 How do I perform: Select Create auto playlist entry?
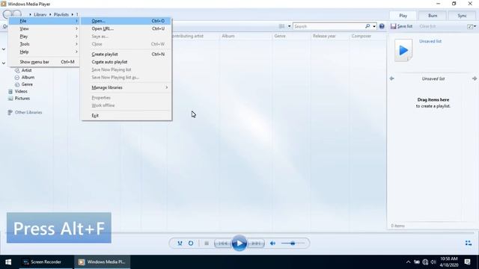pyautogui.click(x=126, y=62)
